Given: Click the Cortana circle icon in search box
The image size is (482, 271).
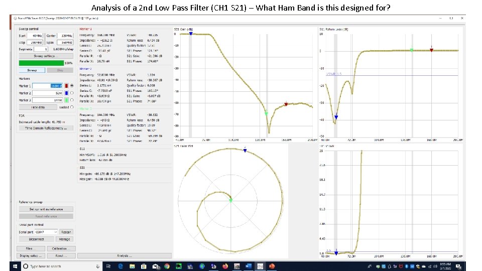Looking at the screenshot, I should (26, 266).
